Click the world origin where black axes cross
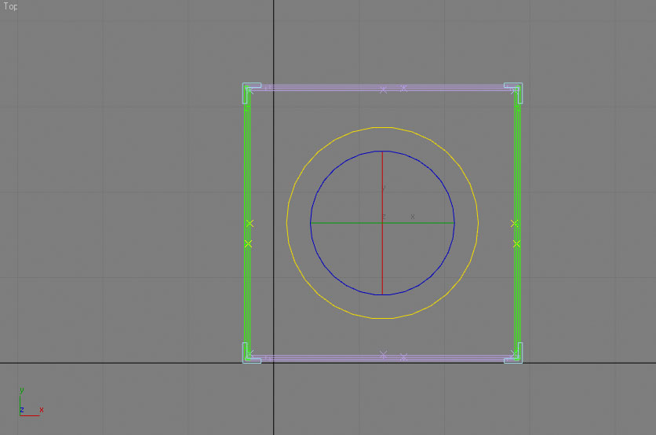This screenshot has width=656, height=435. pos(273,363)
